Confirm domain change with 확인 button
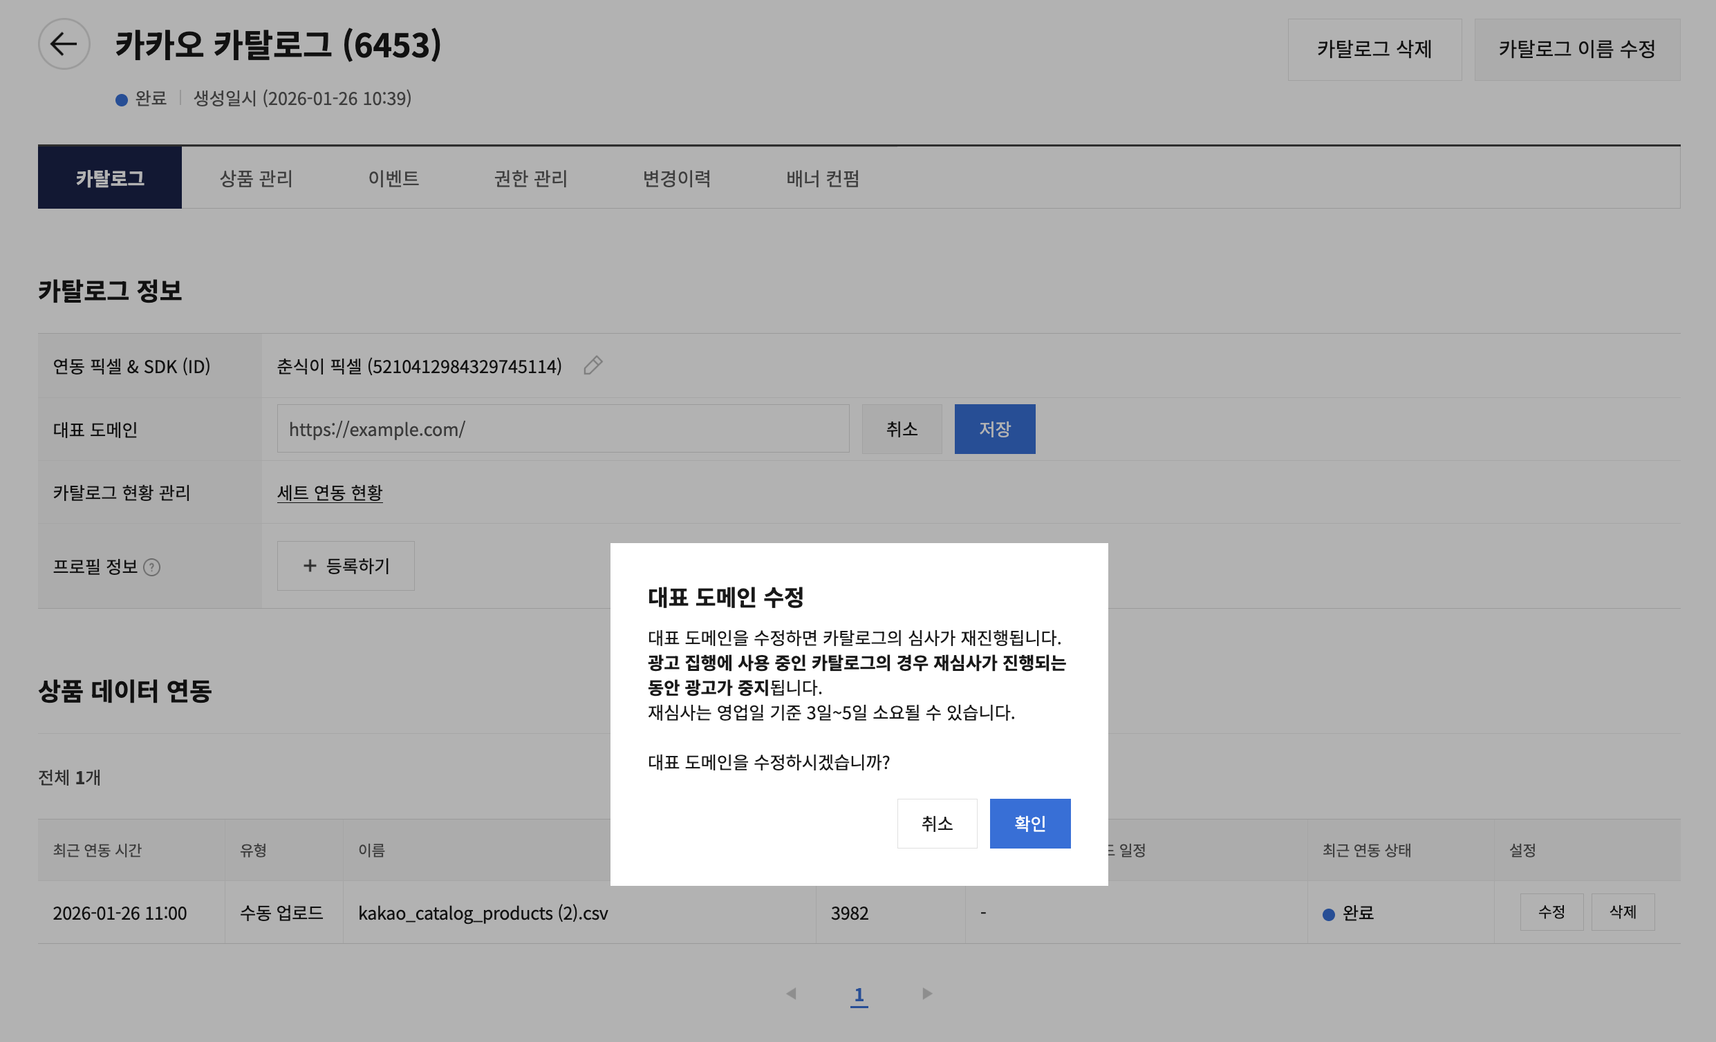 (x=1029, y=824)
